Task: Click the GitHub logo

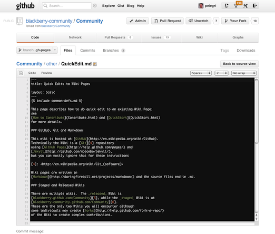Action: pos(25,6)
